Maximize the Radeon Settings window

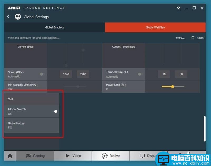[x=194, y=8]
